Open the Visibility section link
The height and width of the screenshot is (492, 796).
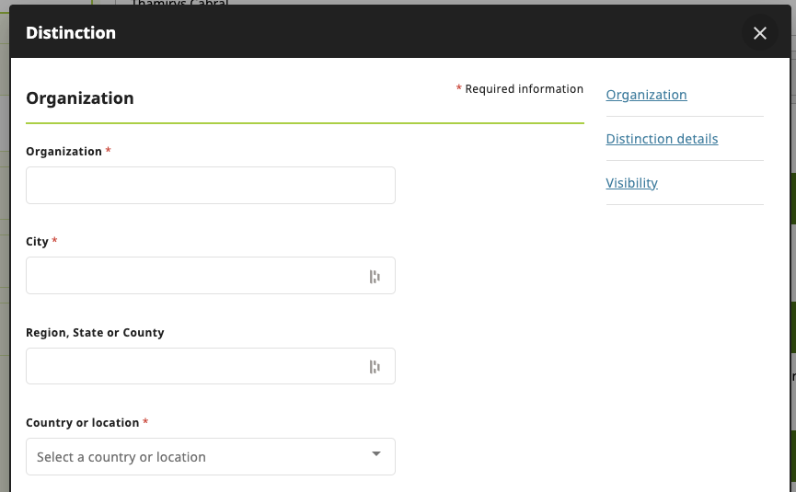point(631,183)
